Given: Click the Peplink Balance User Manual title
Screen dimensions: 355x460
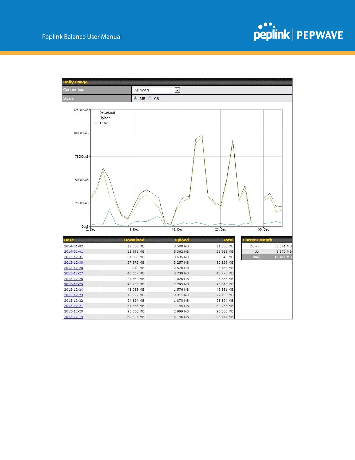Looking at the screenshot, I should 82,37.
